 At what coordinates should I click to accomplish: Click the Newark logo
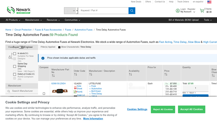click(x=18, y=10)
